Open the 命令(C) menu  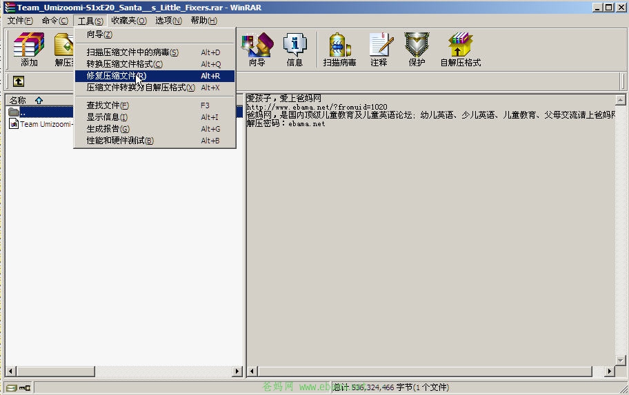pyautogui.click(x=55, y=21)
